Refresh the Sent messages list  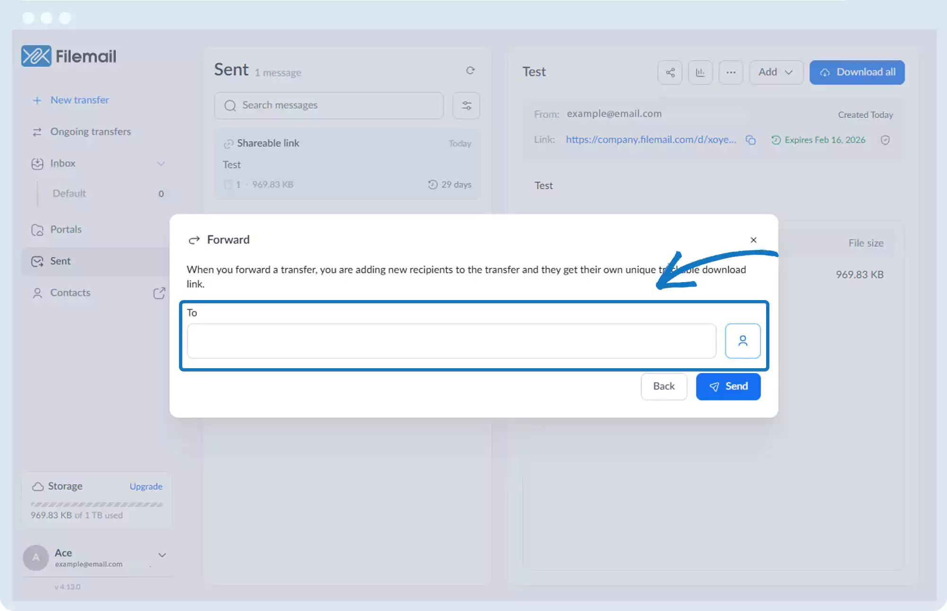(470, 71)
